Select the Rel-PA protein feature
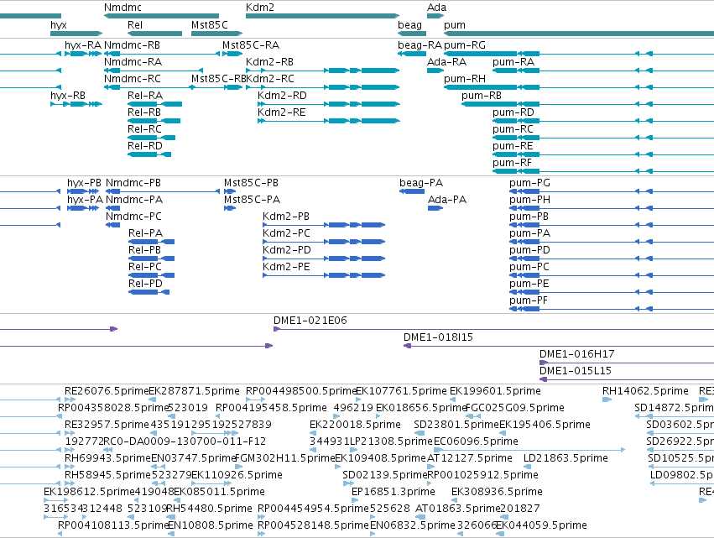Screen dimensions: 714x538 tap(152, 242)
